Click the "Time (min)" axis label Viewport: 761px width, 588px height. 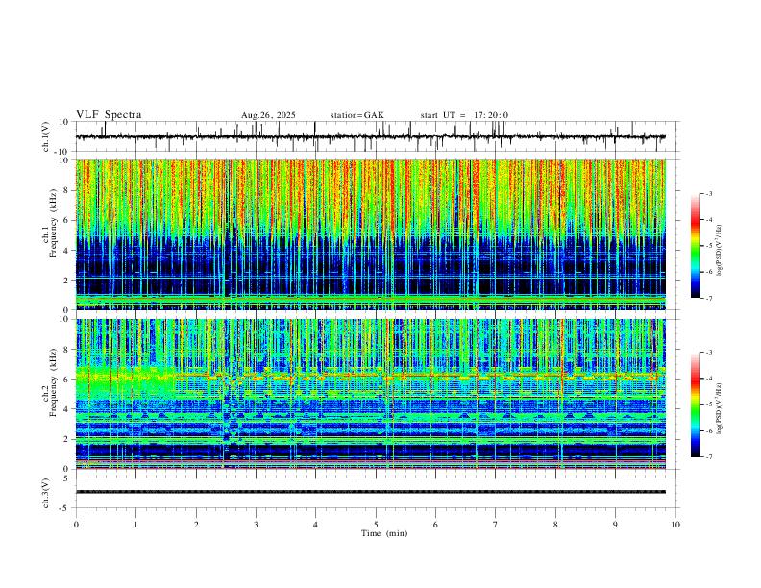tap(384, 533)
